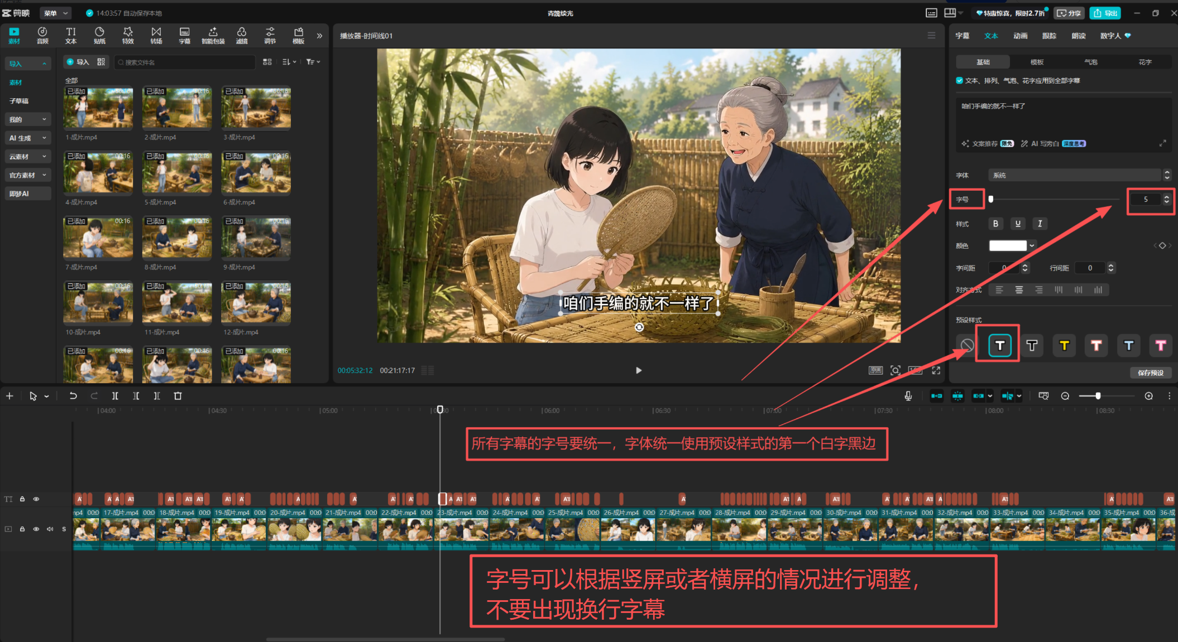Open the 字体 font dropdown

click(1079, 175)
